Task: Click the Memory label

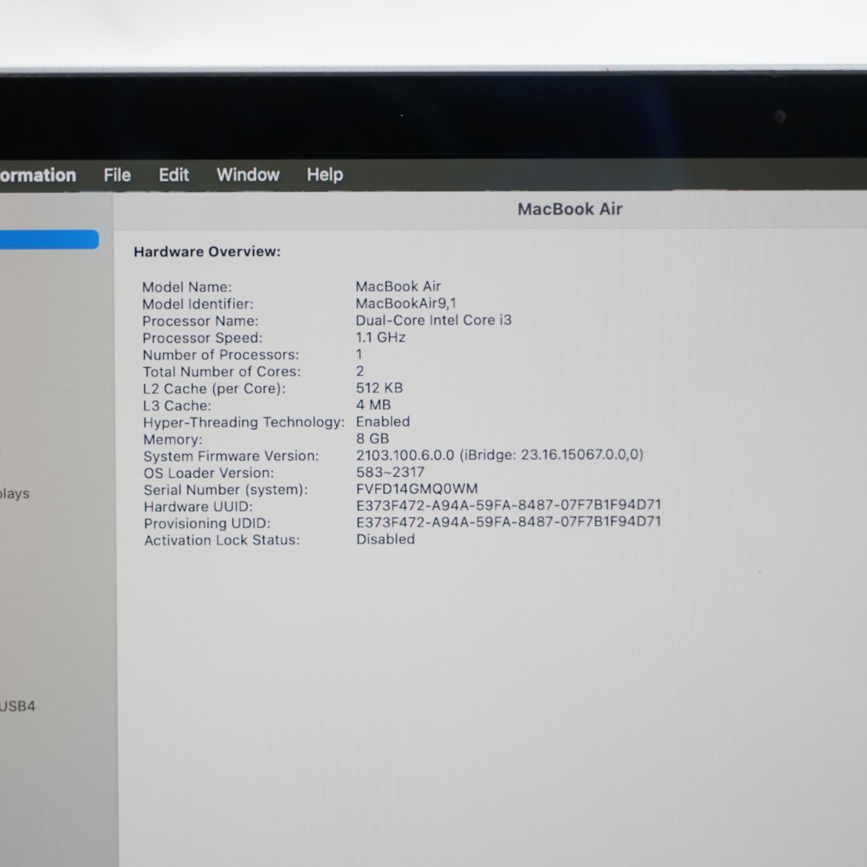Action: click(173, 439)
